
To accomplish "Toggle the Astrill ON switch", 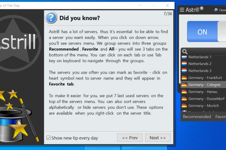I will pos(207,32).
